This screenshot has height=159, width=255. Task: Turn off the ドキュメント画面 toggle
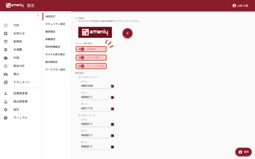click(81, 66)
